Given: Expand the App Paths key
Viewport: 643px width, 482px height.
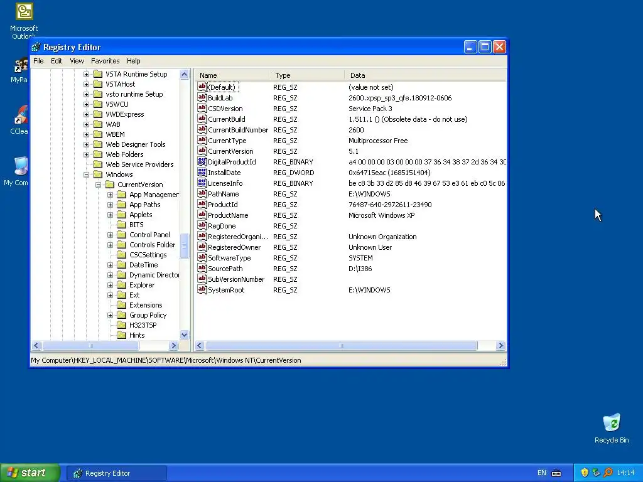Looking at the screenshot, I should (111, 205).
